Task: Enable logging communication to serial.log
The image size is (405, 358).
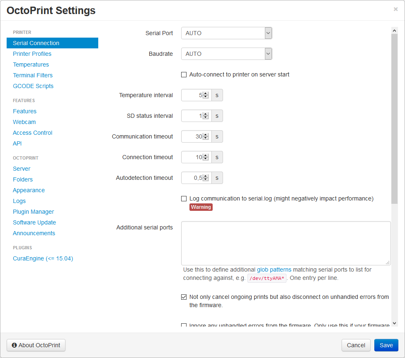Action: (184, 198)
